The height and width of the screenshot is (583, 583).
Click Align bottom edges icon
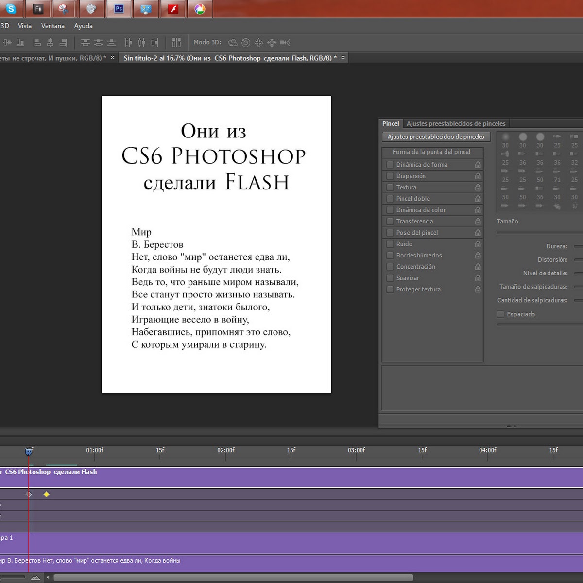[x=20, y=43]
